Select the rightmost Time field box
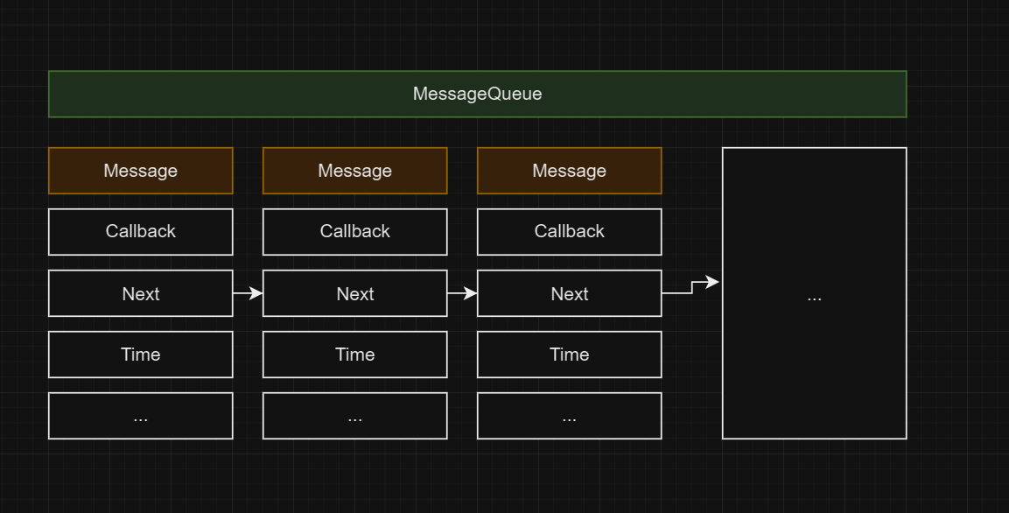This screenshot has width=1009, height=513. click(x=569, y=355)
